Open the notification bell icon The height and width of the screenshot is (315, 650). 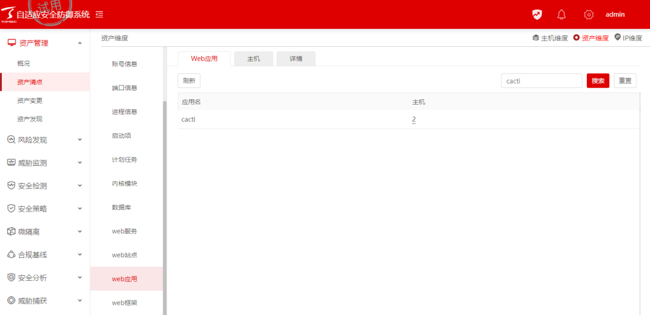[562, 14]
